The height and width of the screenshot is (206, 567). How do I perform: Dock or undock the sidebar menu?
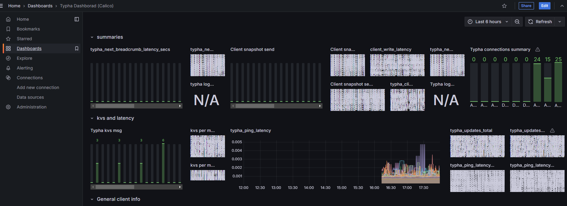[x=77, y=19]
